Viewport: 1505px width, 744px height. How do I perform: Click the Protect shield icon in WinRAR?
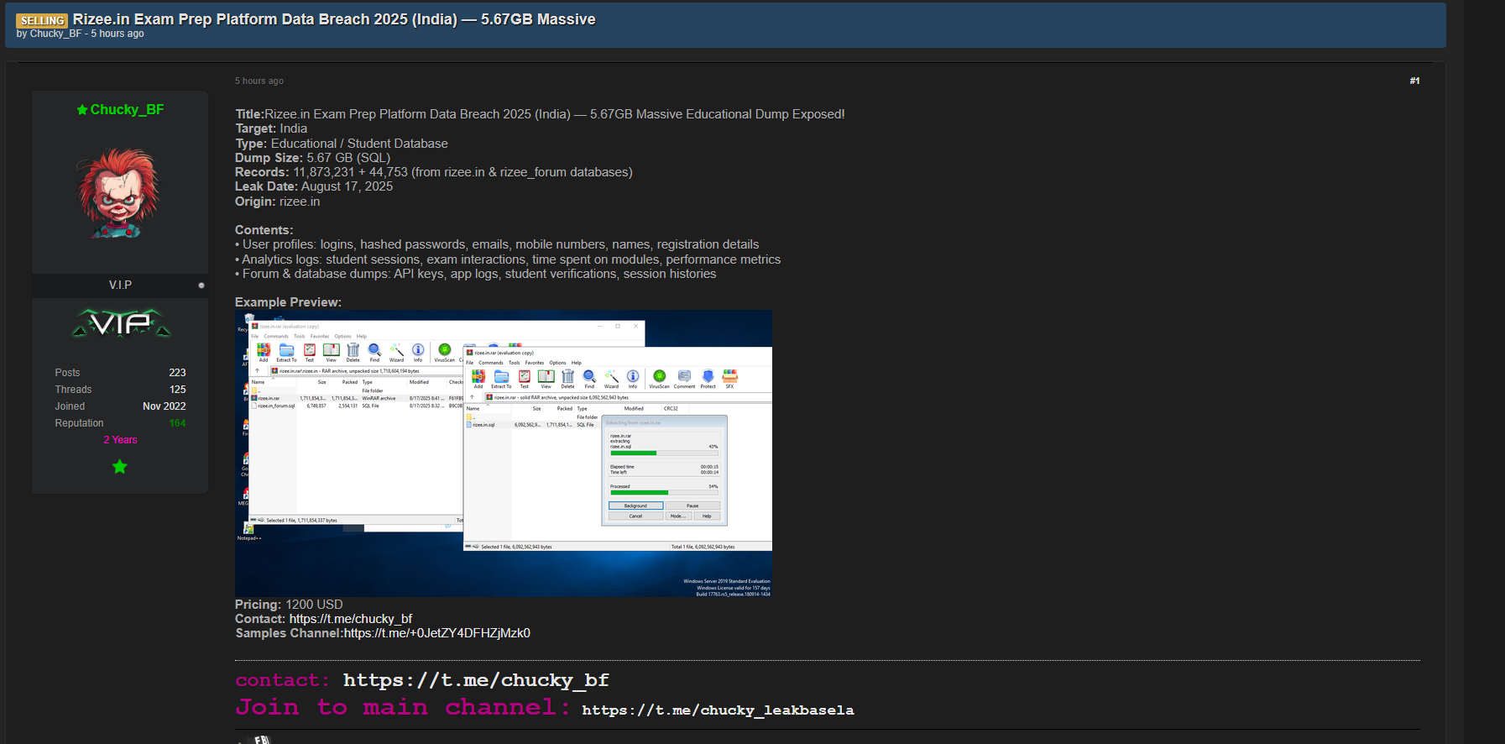coord(708,378)
